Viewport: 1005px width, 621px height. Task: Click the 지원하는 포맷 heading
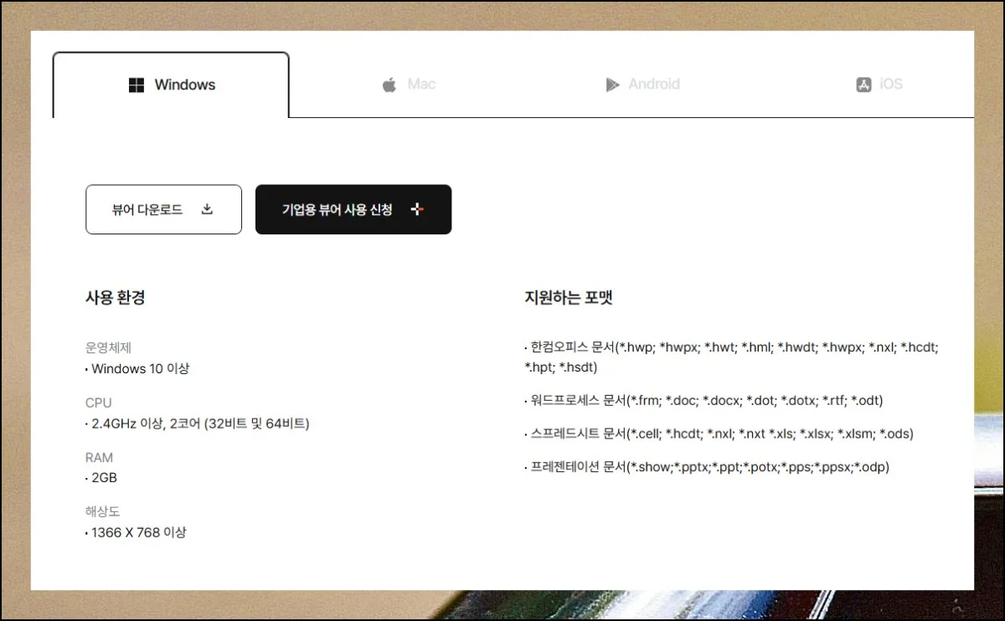tap(569, 297)
